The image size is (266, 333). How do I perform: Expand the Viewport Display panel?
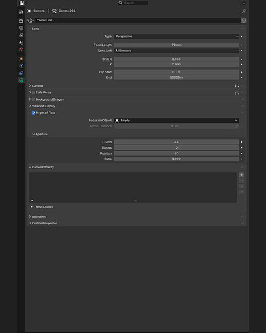[30, 106]
